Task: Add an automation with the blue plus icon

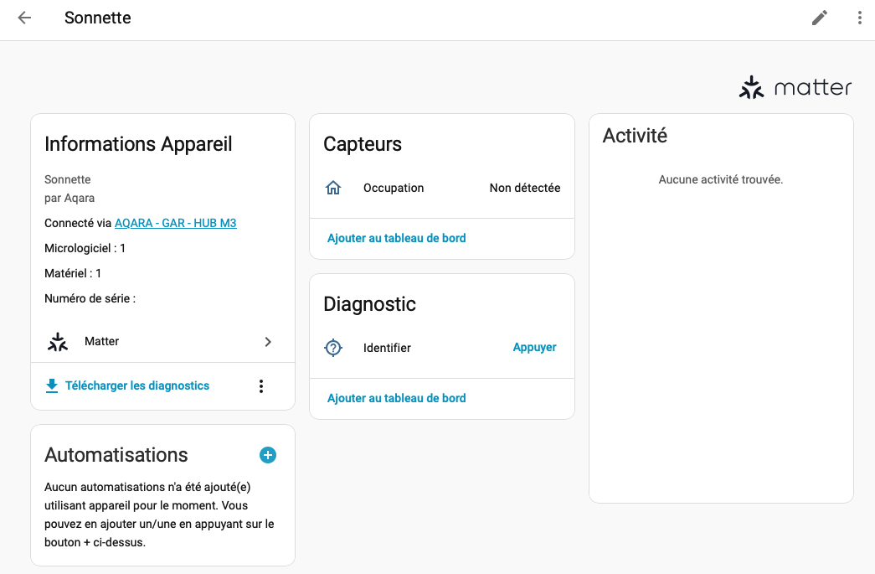Action: [x=267, y=455]
